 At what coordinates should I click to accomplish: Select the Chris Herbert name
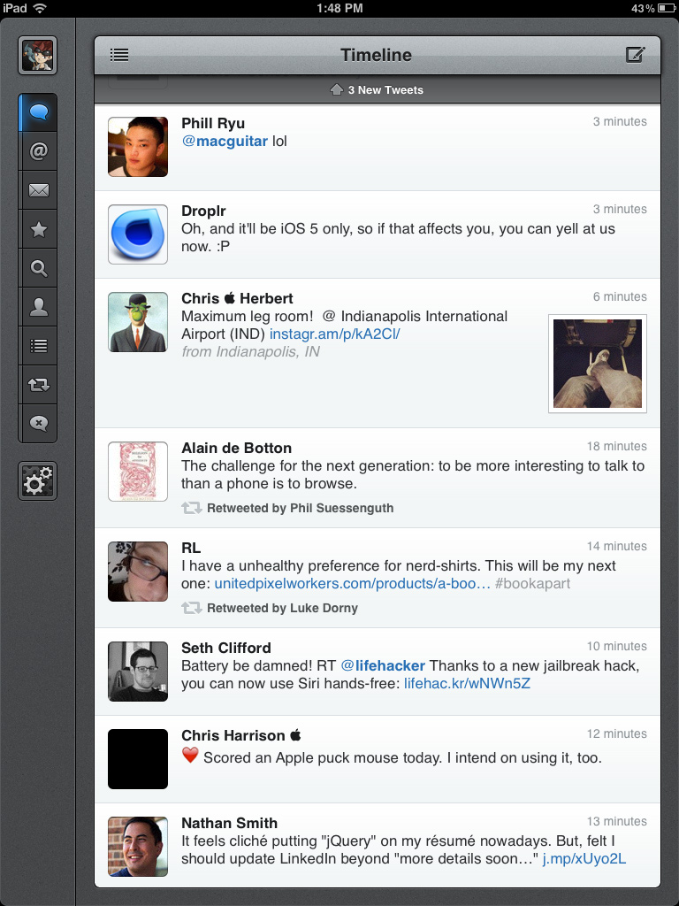[237, 299]
